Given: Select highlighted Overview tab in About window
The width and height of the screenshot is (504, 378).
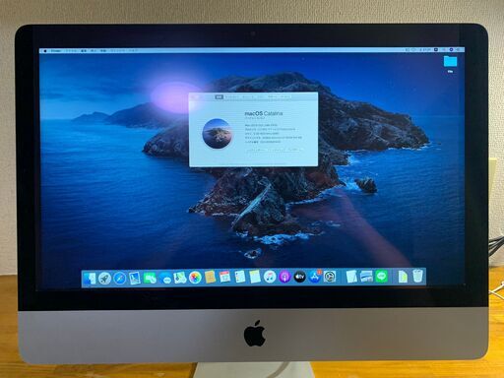Looking at the screenshot, I should [x=219, y=96].
